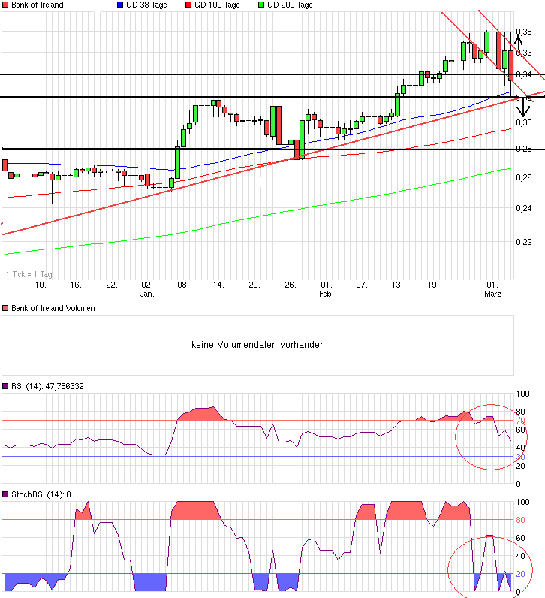This screenshot has height=598, width=545.
Task: Click the Bank of Ireland red legend swatch
Action: tap(5, 5)
